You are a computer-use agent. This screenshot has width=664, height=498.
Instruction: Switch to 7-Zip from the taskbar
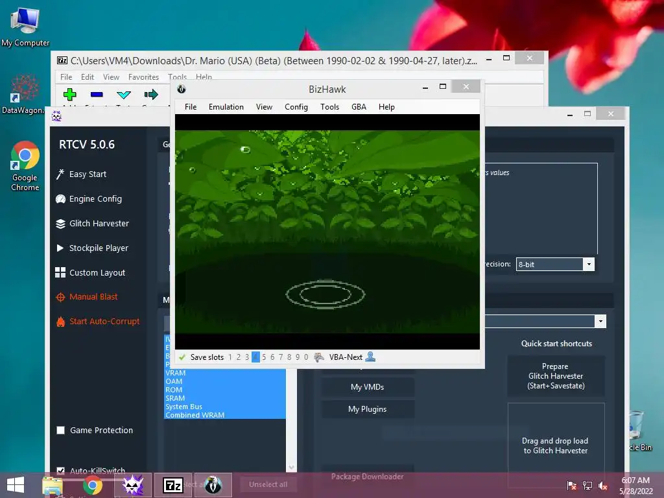(x=172, y=485)
